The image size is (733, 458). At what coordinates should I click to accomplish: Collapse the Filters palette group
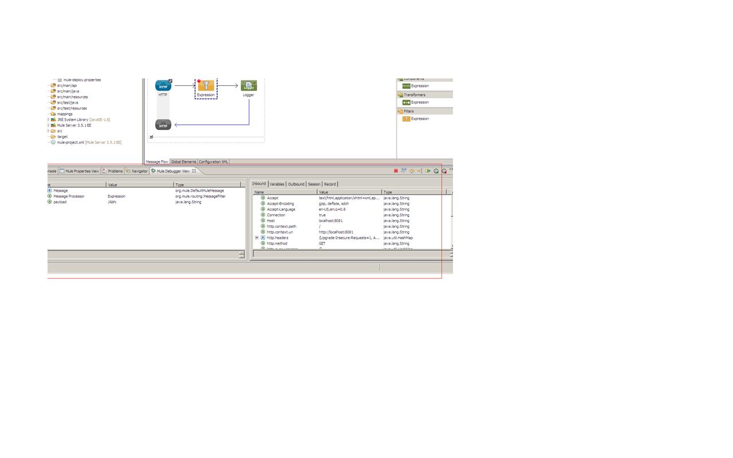tap(425, 111)
